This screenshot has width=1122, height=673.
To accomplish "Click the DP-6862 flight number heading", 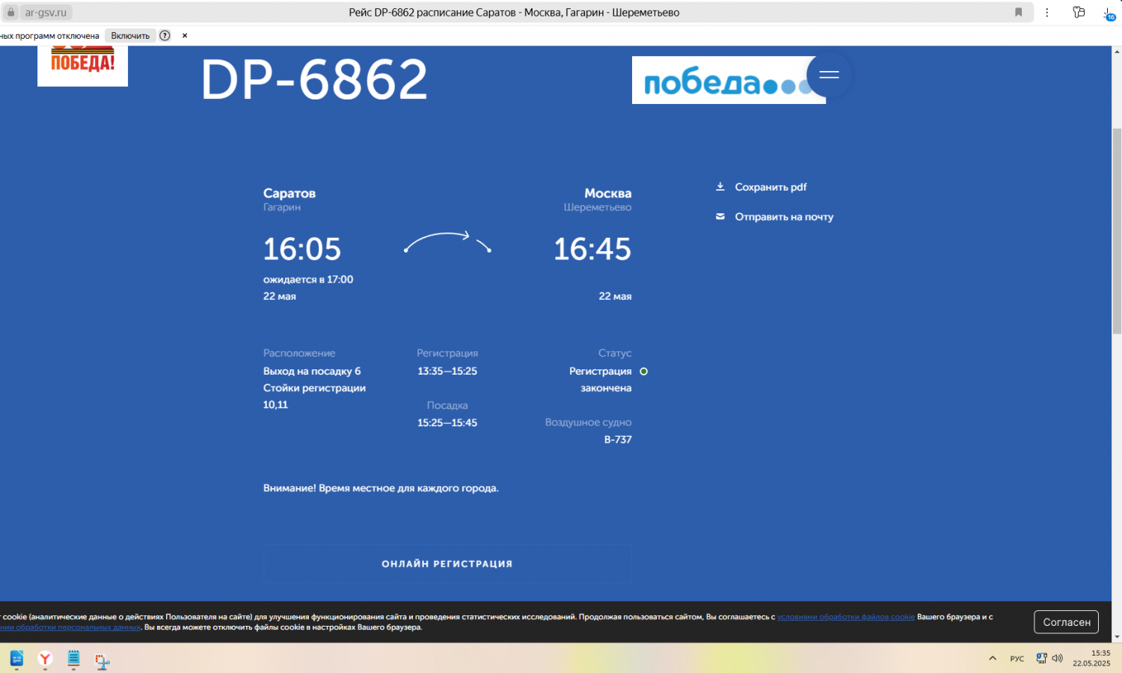I will point(314,79).
